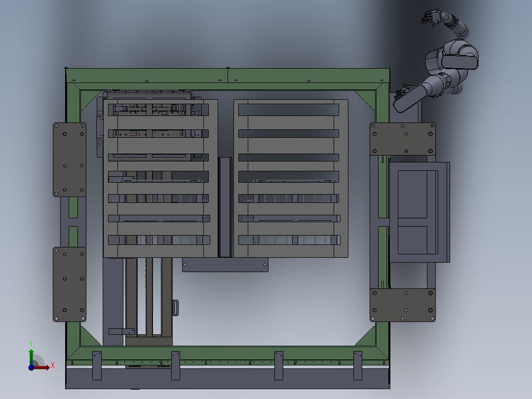This screenshot has height=399, width=532.
Task: Select the small handle on the vertical rail
Action: (175, 308)
